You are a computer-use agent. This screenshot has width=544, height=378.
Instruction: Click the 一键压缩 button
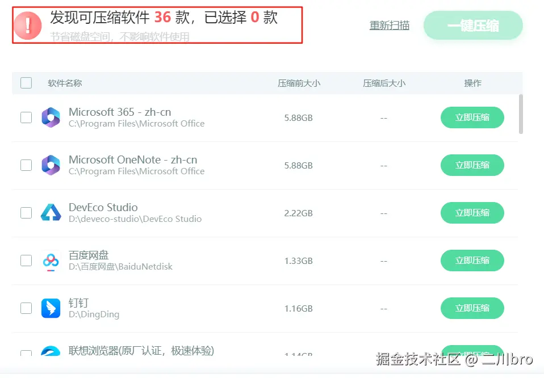pyautogui.click(x=473, y=26)
